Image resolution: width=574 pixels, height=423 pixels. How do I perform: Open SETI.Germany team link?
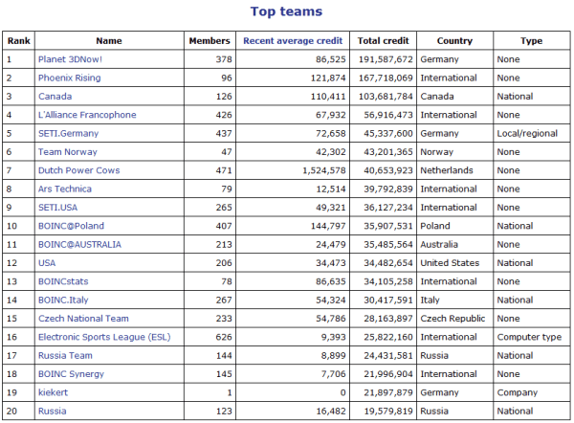point(69,133)
